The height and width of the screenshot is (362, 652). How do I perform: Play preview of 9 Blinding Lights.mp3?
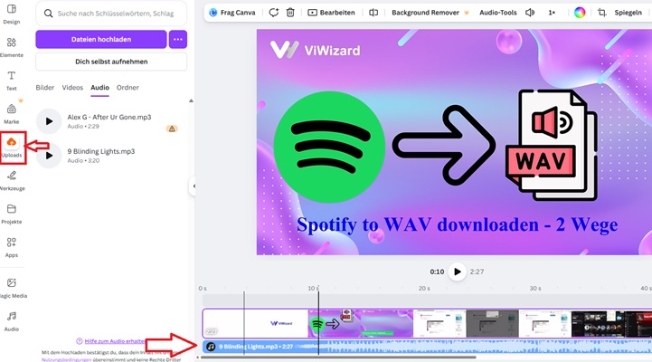click(x=49, y=155)
